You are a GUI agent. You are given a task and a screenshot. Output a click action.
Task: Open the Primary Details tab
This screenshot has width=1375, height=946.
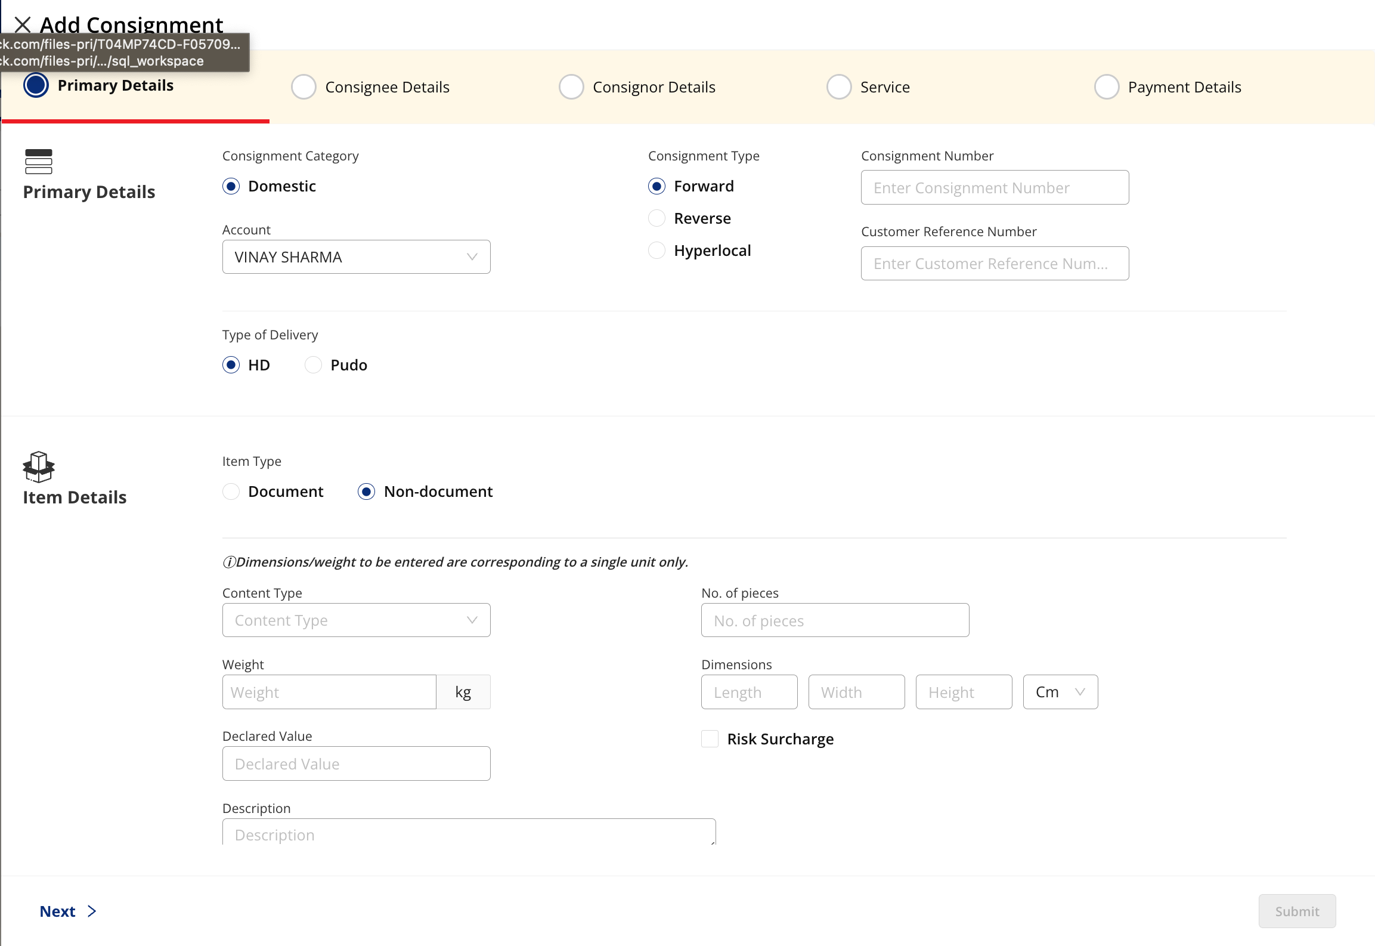(115, 86)
